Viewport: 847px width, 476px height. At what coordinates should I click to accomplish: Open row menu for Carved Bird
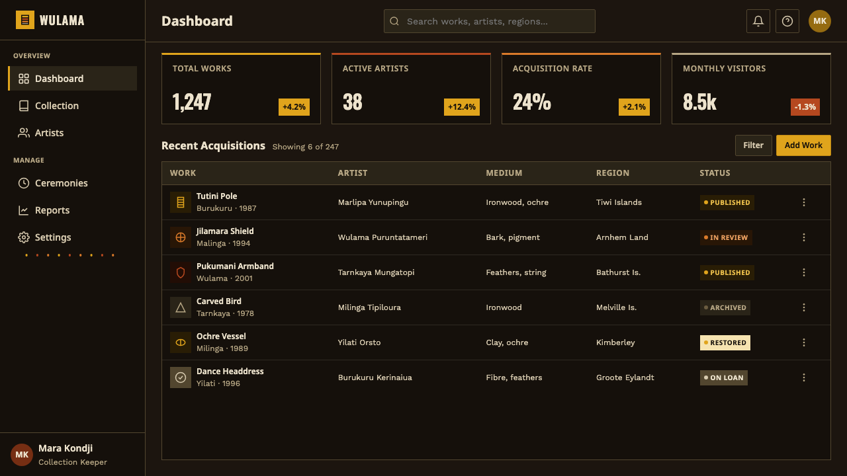(804, 307)
